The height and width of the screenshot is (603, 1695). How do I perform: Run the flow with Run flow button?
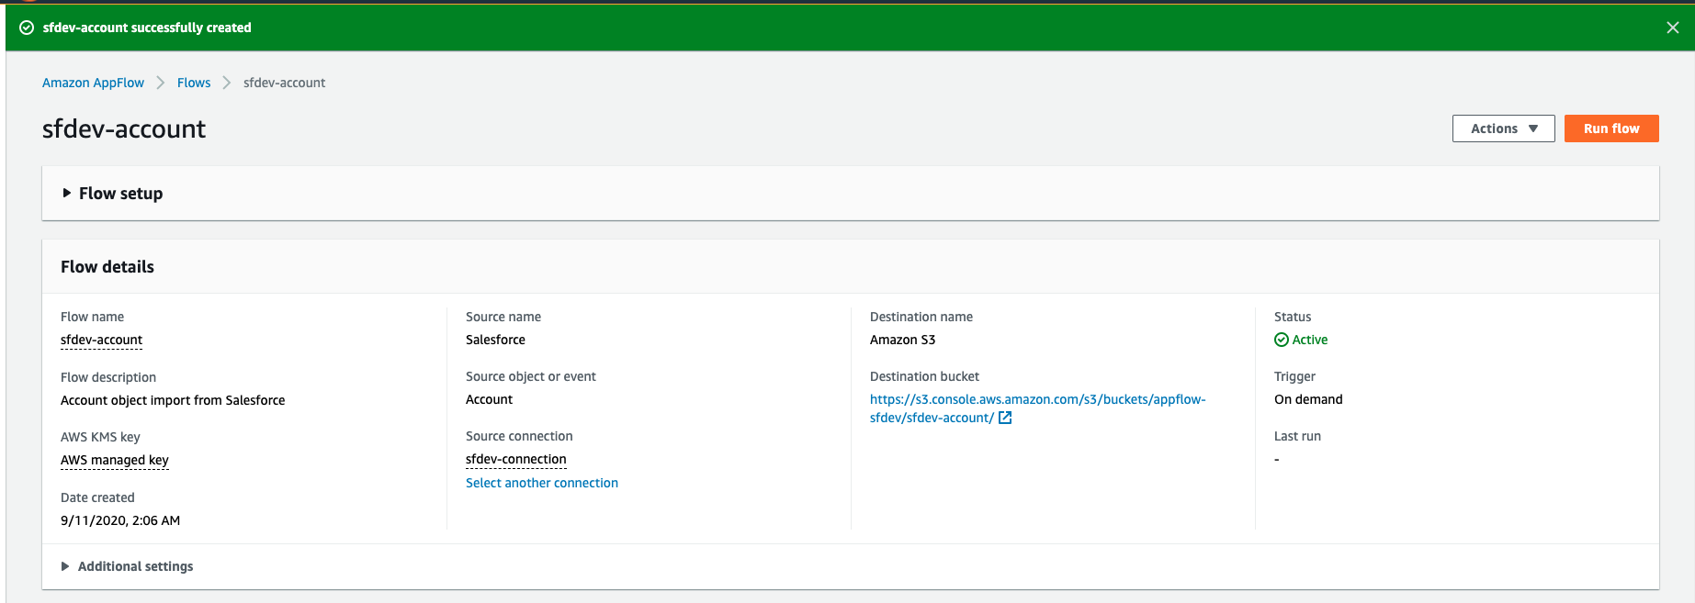click(1611, 128)
